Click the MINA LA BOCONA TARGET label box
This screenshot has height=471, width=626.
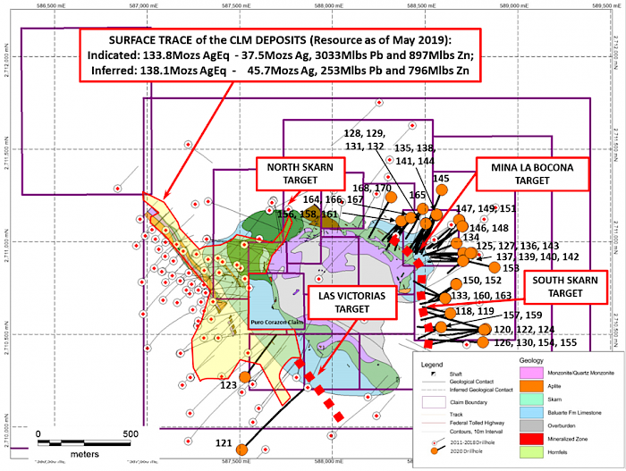click(532, 174)
